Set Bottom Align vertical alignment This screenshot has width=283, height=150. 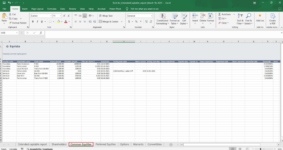(84, 16)
